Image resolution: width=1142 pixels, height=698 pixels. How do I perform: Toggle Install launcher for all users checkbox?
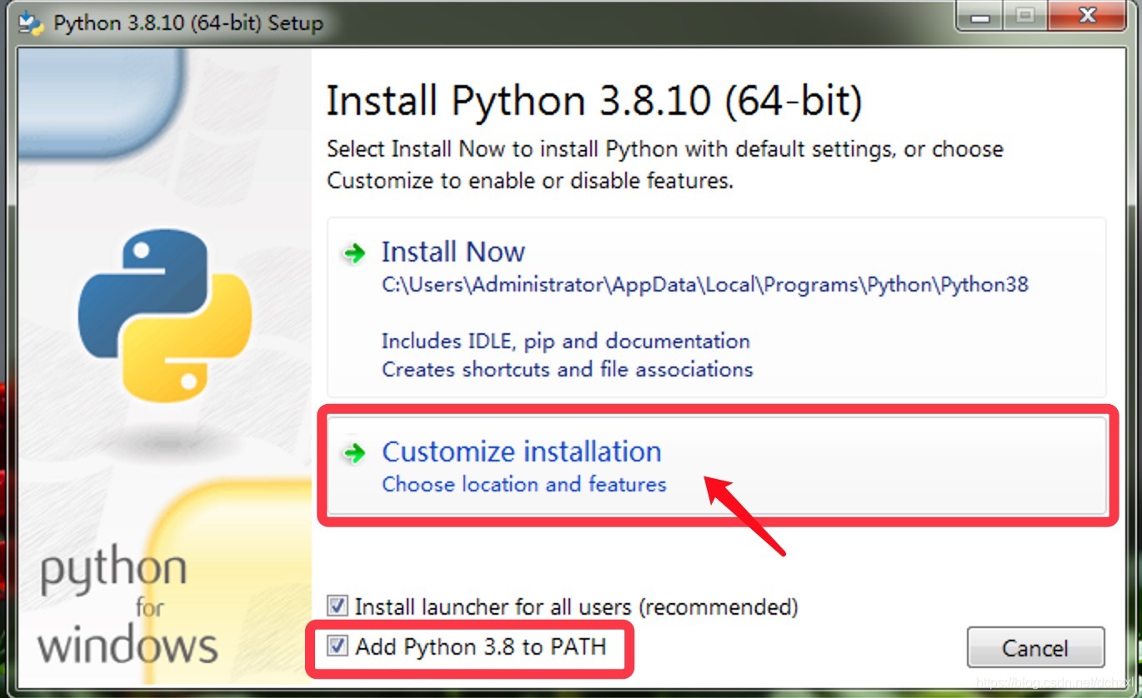337,606
